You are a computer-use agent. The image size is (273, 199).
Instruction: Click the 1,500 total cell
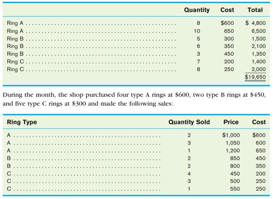[258, 39]
